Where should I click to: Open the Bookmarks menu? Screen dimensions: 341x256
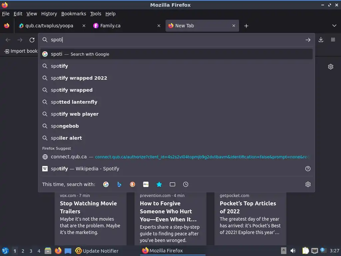(74, 14)
